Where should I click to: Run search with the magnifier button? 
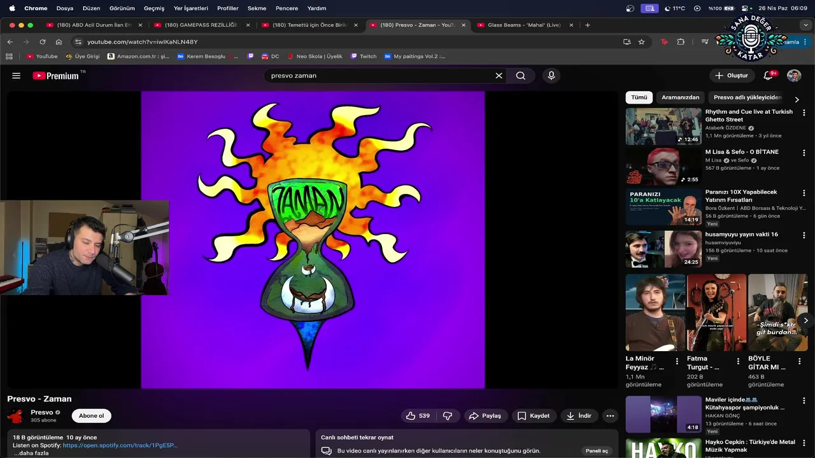(x=521, y=76)
